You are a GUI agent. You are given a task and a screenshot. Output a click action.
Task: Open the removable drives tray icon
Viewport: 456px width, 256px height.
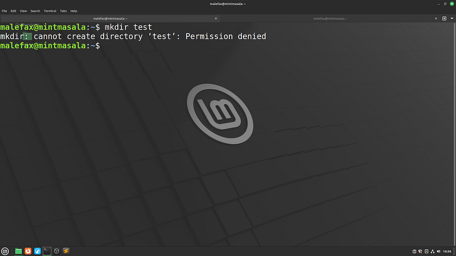(426, 251)
